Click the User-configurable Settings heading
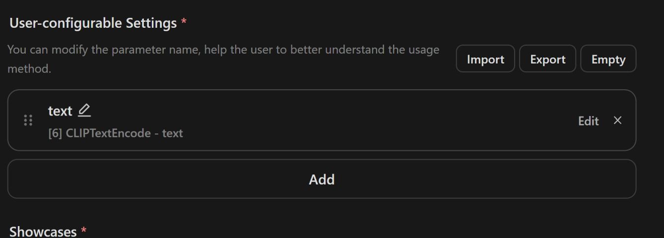 click(93, 23)
